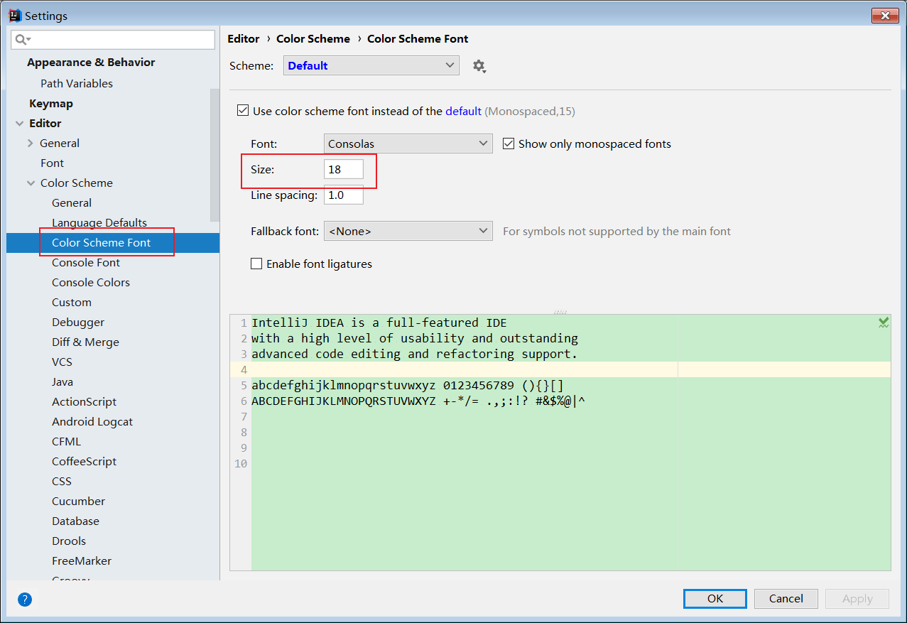Viewport: 907px width, 623px height.
Task: Open the scheme gear actions menu
Action: pyautogui.click(x=479, y=66)
